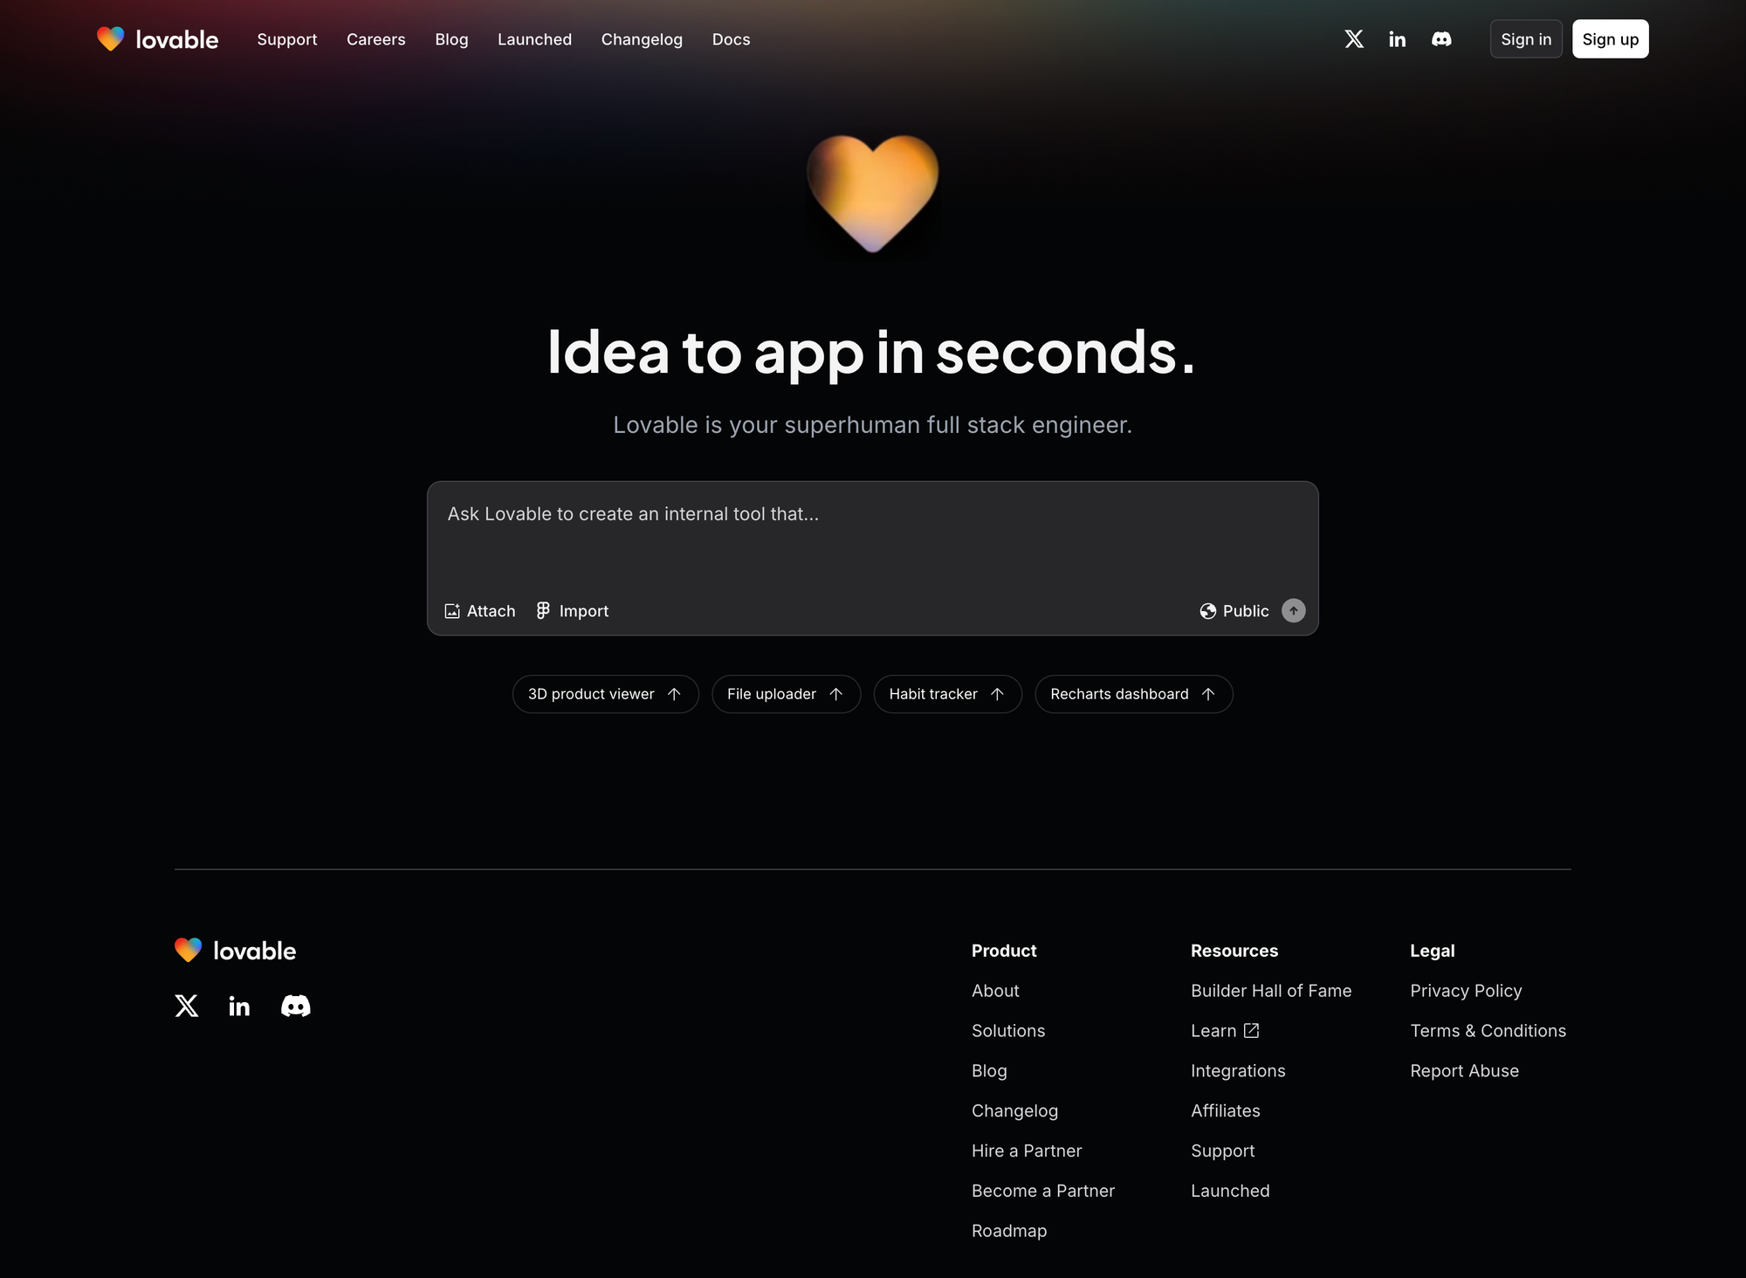Image resolution: width=1746 pixels, height=1278 pixels.
Task: Click the send arrow button in prompt box
Action: coord(1293,611)
